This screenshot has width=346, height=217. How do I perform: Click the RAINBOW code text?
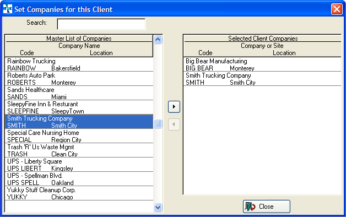(x=21, y=68)
